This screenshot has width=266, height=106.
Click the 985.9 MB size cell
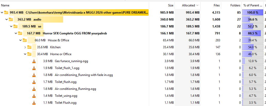pyautogui.click(x=167, y=12)
